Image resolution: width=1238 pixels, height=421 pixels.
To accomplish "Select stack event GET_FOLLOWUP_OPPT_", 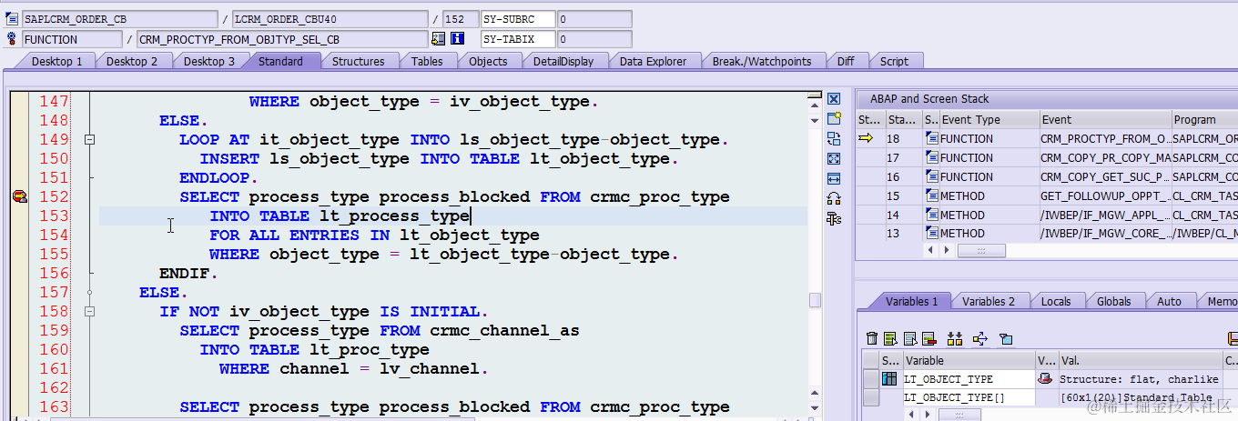I will coord(1105,195).
